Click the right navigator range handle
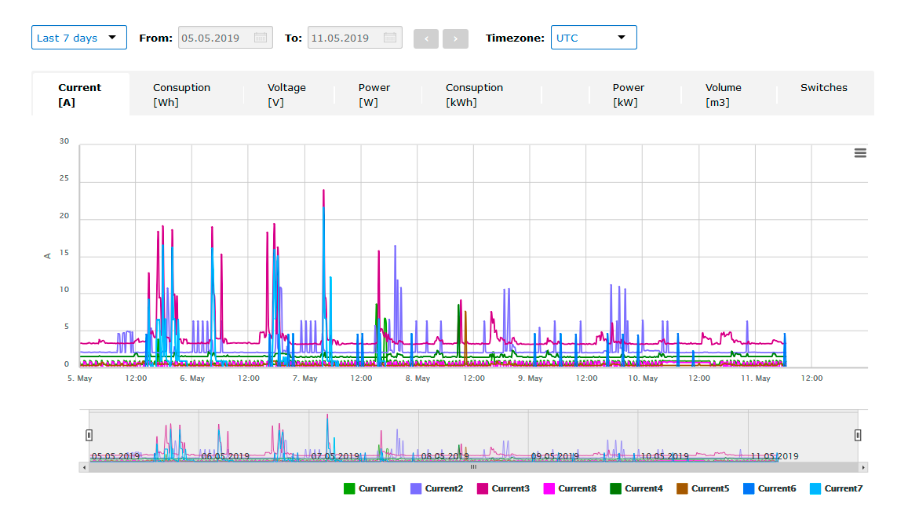Image resolution: width=908 pixels, height=508 pixels. tap(858, 435)
